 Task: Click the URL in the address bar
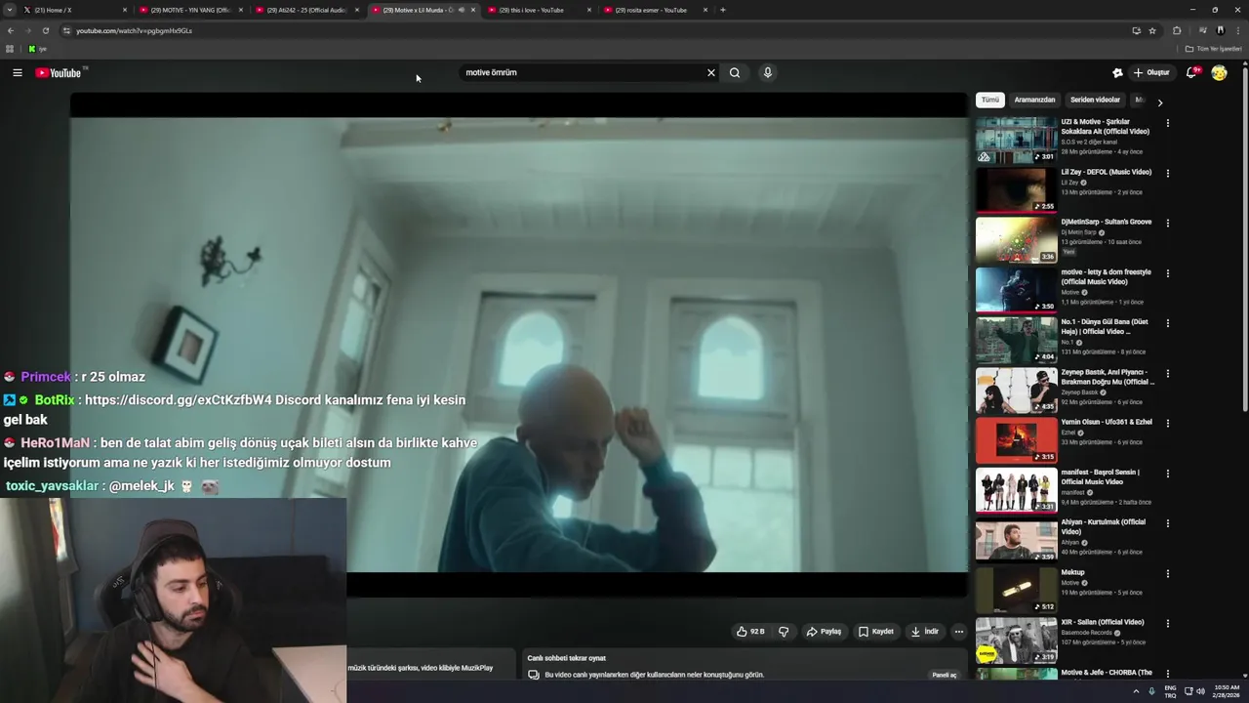[134, 30]
